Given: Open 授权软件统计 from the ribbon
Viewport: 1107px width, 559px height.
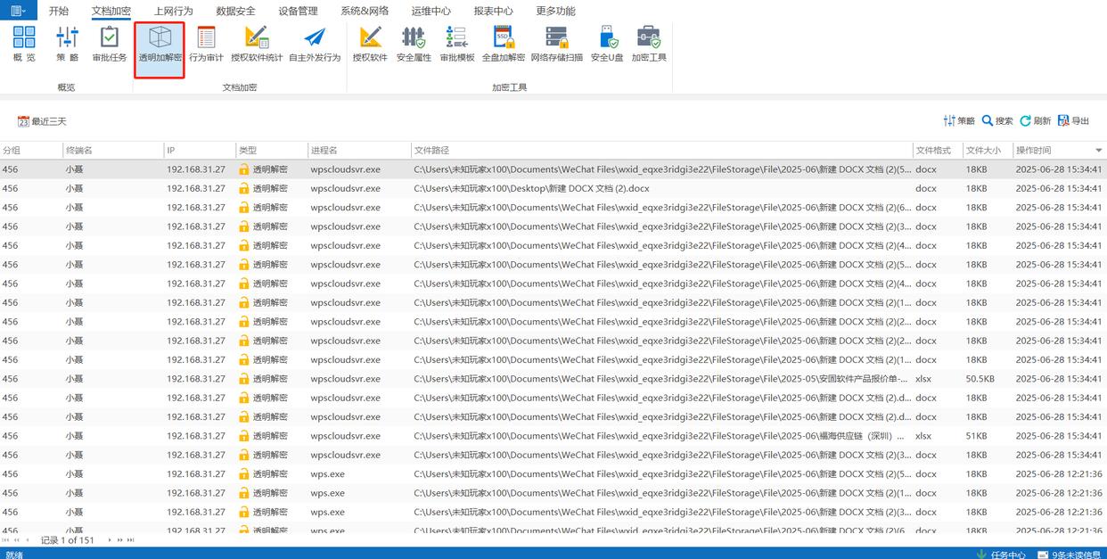Looking at the screenshot, I should (257, 44).
